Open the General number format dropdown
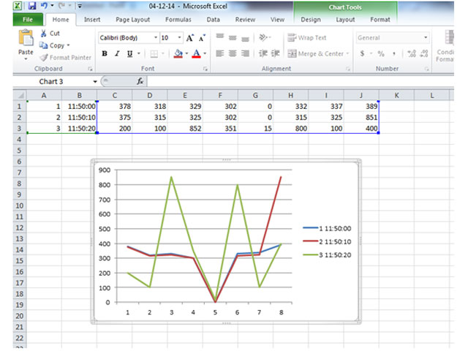Screen dimensions: 468x351 426,37
